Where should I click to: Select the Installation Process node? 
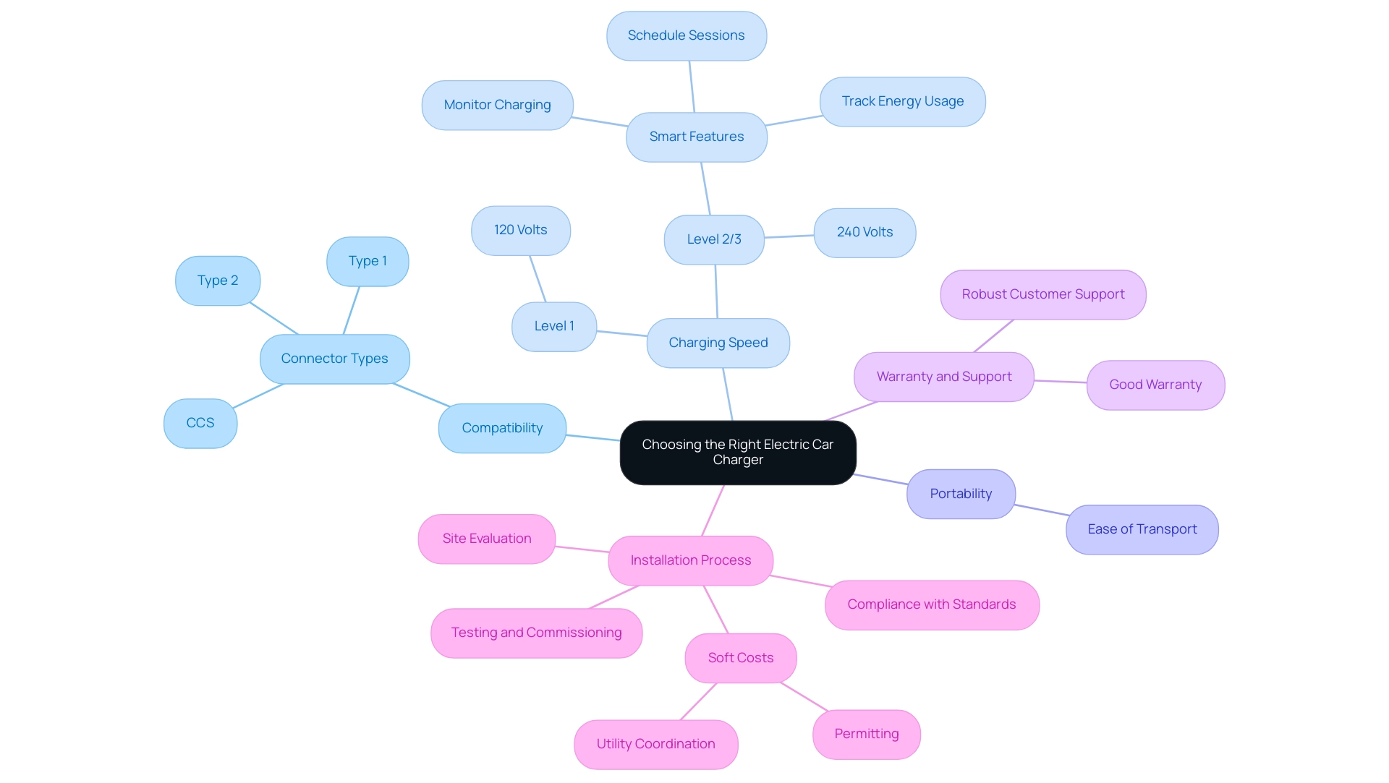(691, 559)
